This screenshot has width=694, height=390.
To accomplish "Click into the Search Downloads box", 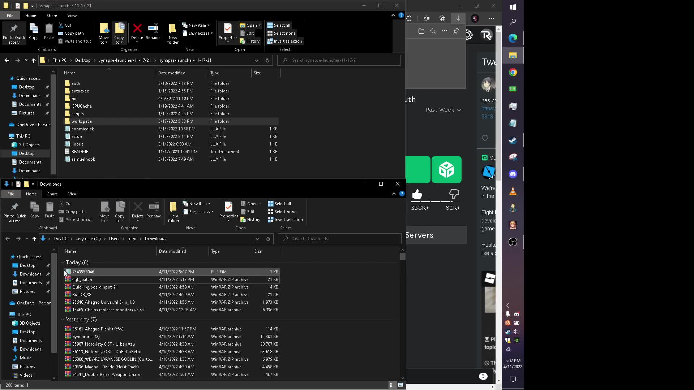I will coord(339,238).
